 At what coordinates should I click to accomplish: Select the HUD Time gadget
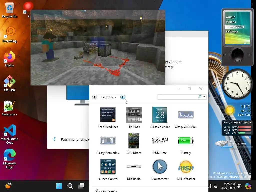(x=160, y=140)
